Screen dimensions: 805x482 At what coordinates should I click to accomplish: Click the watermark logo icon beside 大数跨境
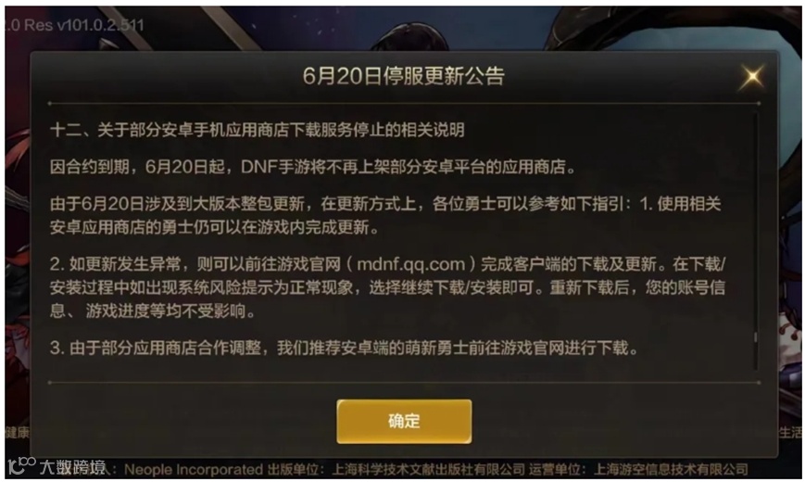(x=21, y=465)
